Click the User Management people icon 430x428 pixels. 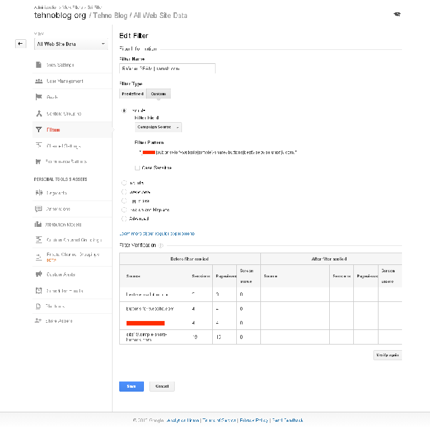pyautogui.click(x=39, y=81)
